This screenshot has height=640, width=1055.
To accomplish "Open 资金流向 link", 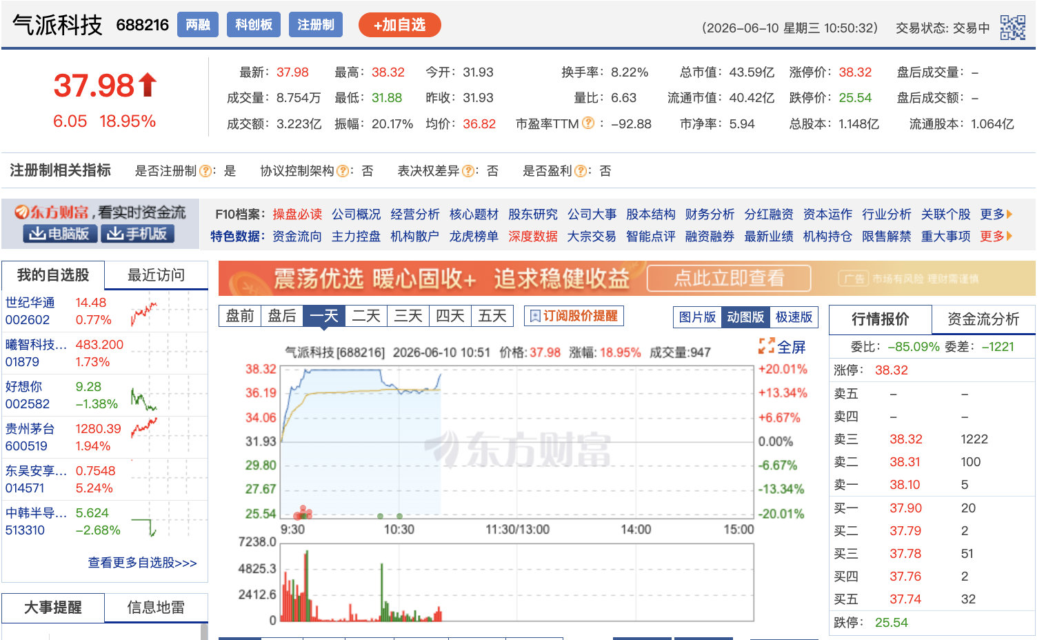I will point(297,237).
